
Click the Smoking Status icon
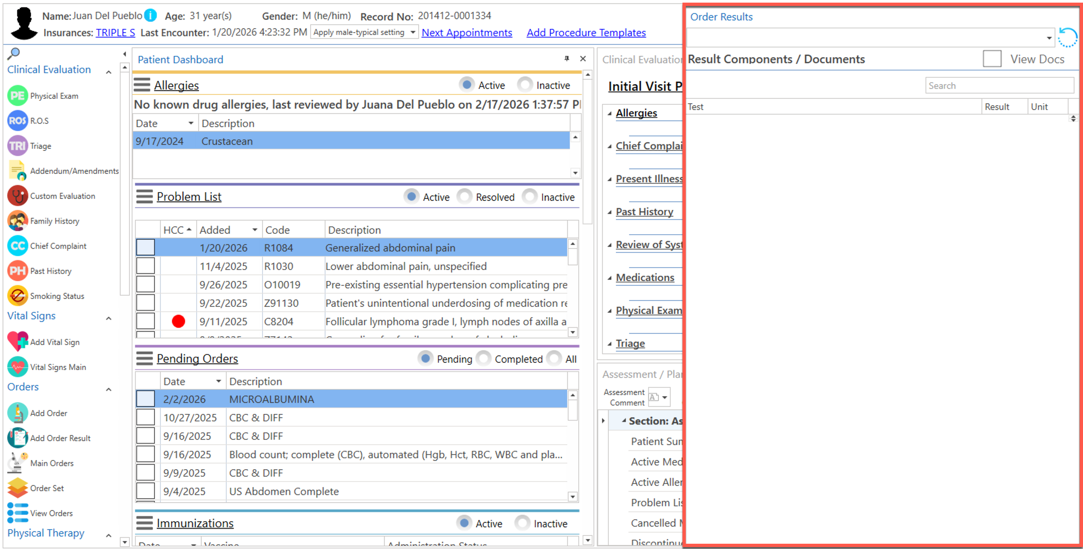tap(17, 296)
